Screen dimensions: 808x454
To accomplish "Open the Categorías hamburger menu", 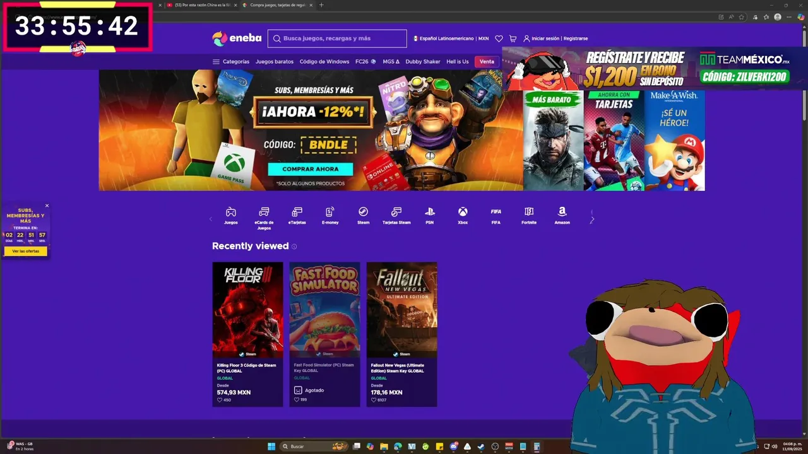I will (231, 62).
